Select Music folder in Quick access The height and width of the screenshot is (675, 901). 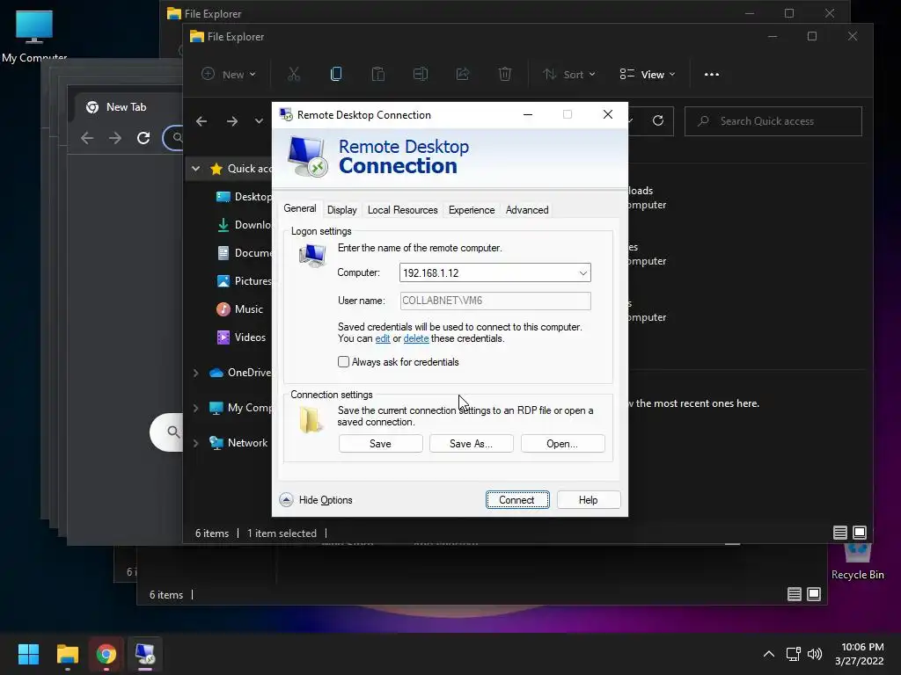point(239,308)
